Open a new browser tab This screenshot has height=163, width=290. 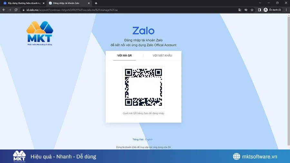(96, 3)
